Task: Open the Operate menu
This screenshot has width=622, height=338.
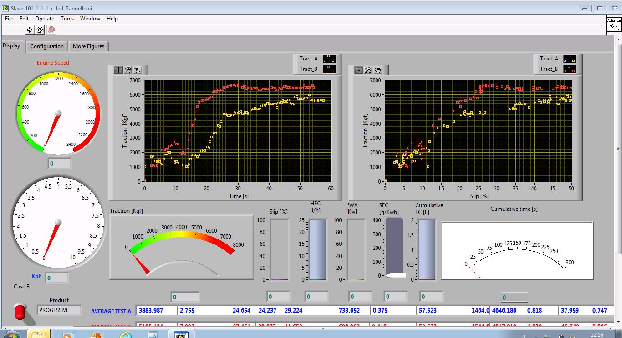Action: [45, 19]
